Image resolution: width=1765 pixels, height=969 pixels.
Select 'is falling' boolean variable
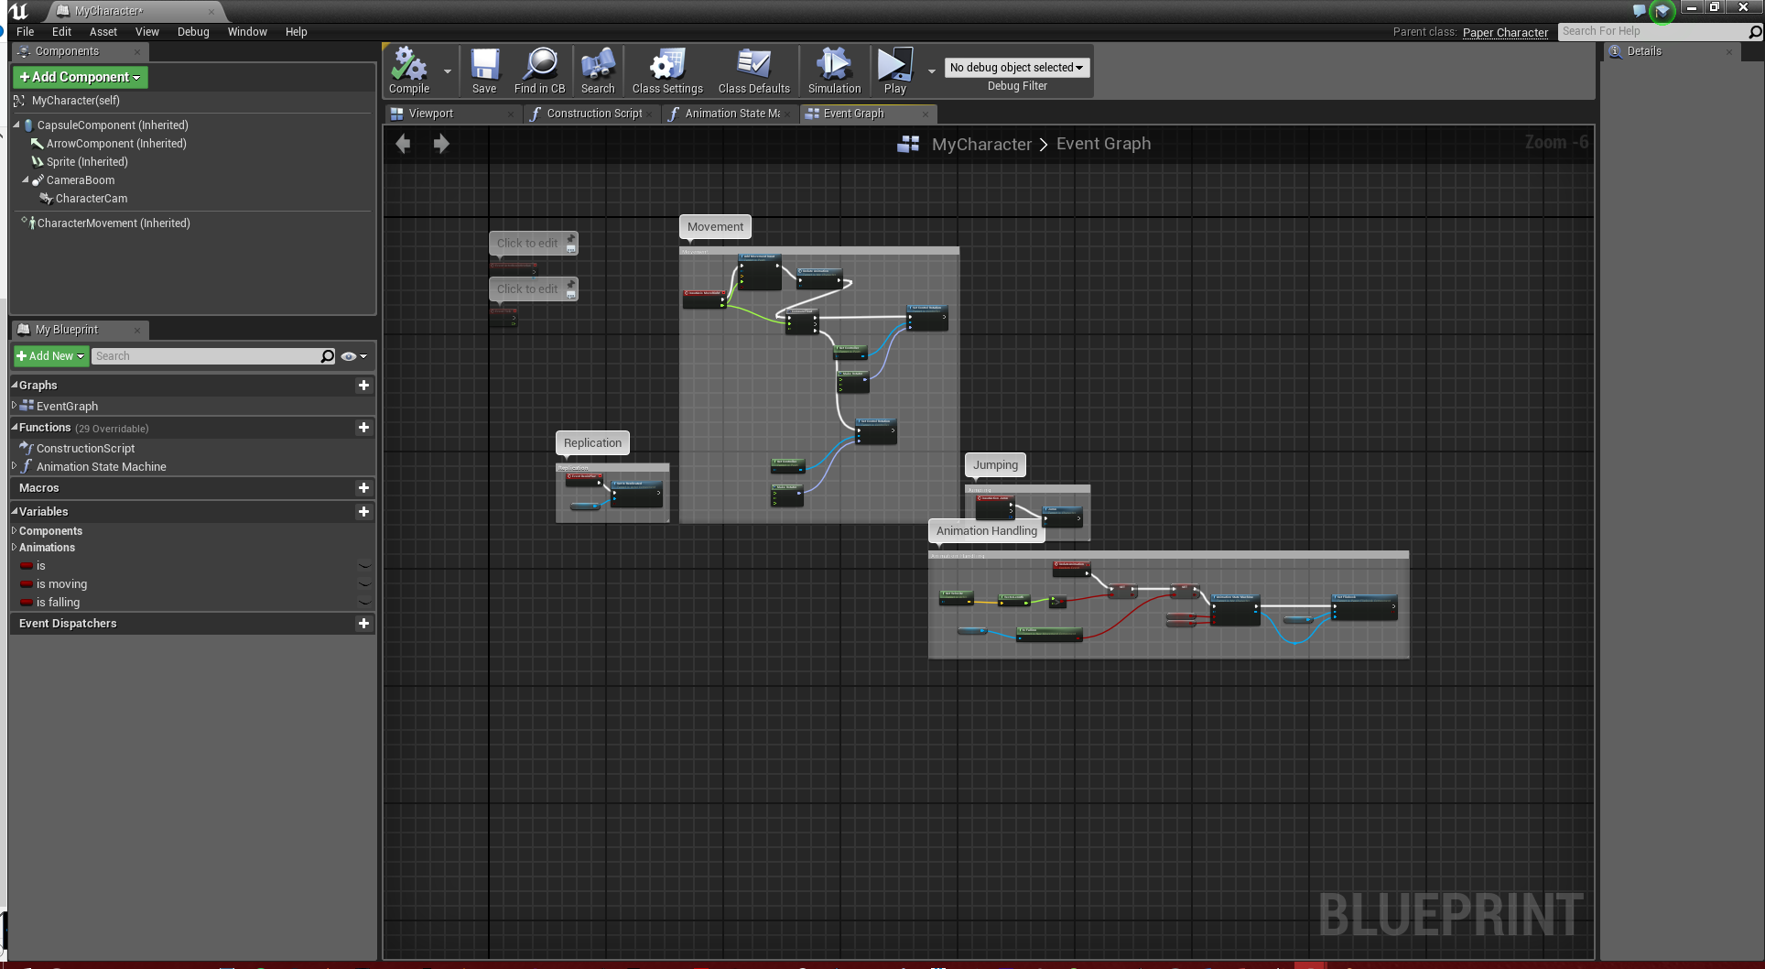pos(58,603)
